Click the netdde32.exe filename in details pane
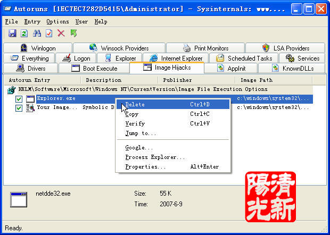The width and height of the screenshot is (330, 235). (x=53, y=194)
